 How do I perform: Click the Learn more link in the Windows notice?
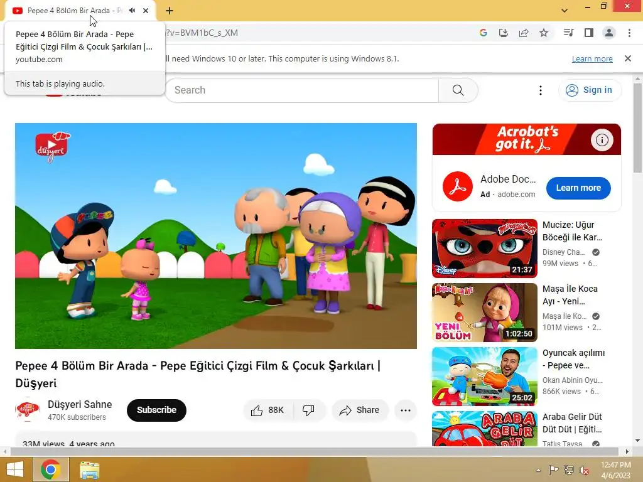592,58
